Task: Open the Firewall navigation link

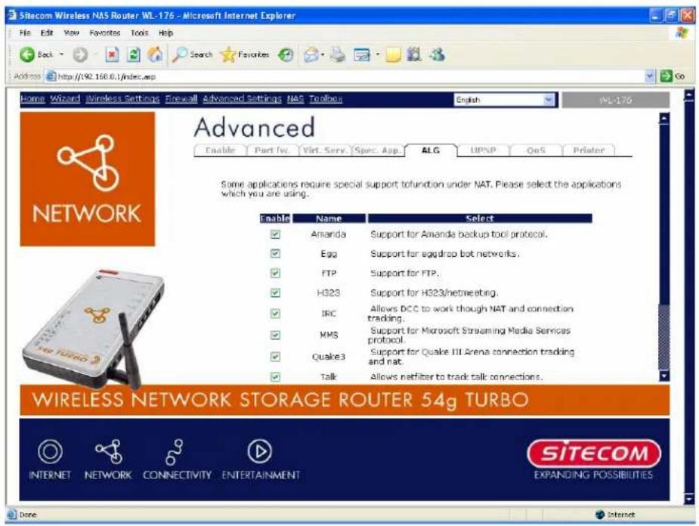Action: click(181, 99)
